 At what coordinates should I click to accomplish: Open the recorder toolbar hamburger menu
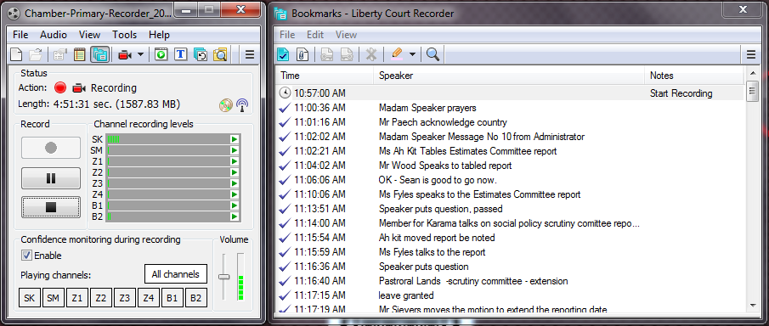click(250, 54)
